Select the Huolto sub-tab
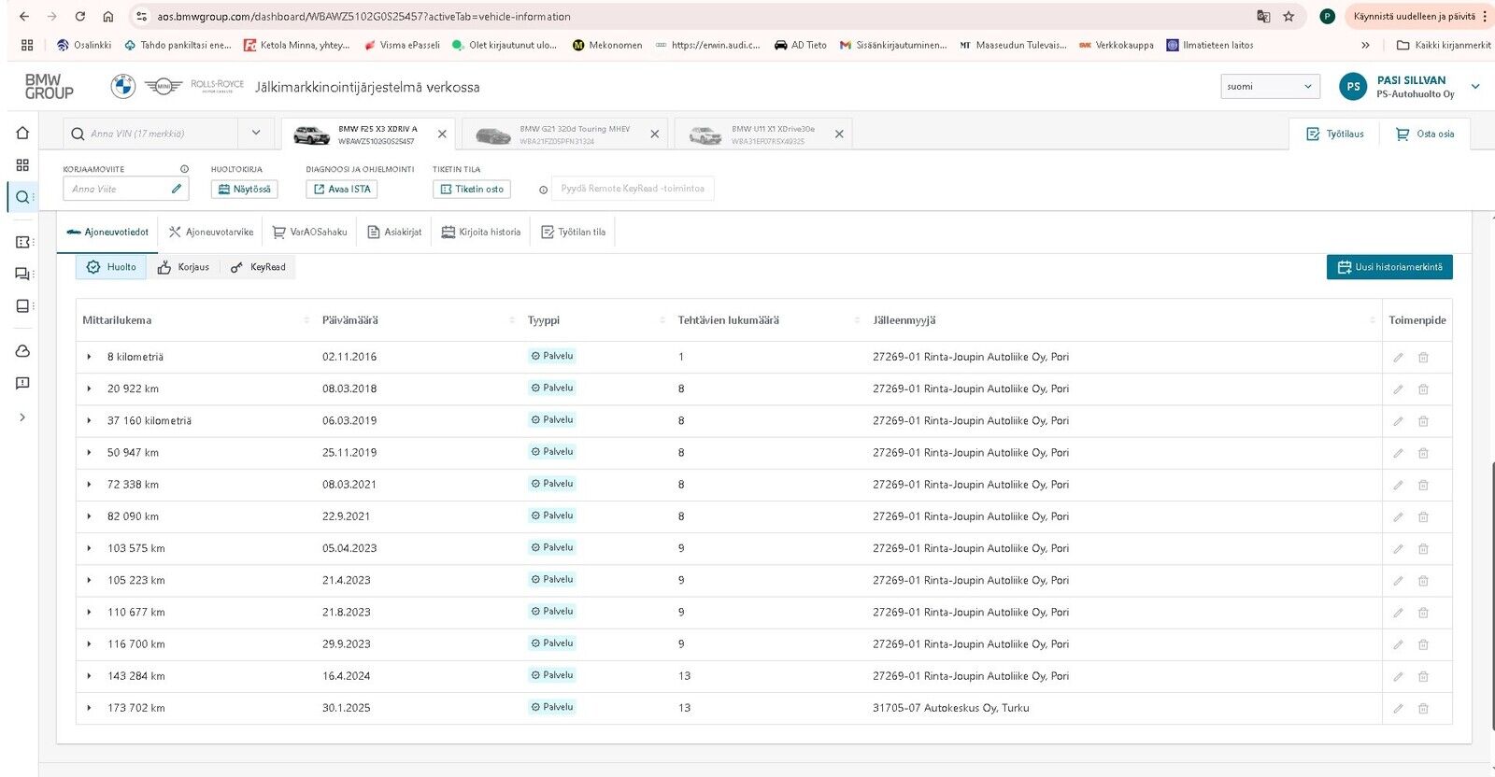1495x777 pixels. click(x=111, y=267)
